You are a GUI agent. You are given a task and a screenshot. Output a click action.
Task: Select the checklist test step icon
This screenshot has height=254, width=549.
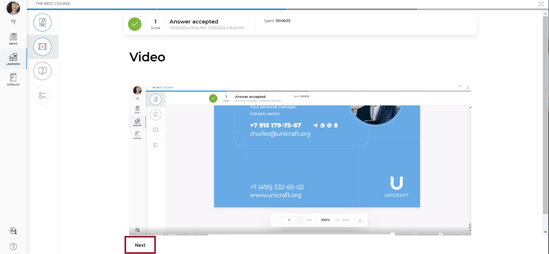tap(42, 95)
